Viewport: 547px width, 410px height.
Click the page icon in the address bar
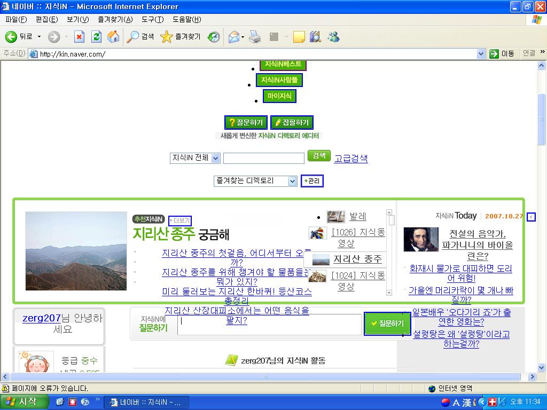34,54
